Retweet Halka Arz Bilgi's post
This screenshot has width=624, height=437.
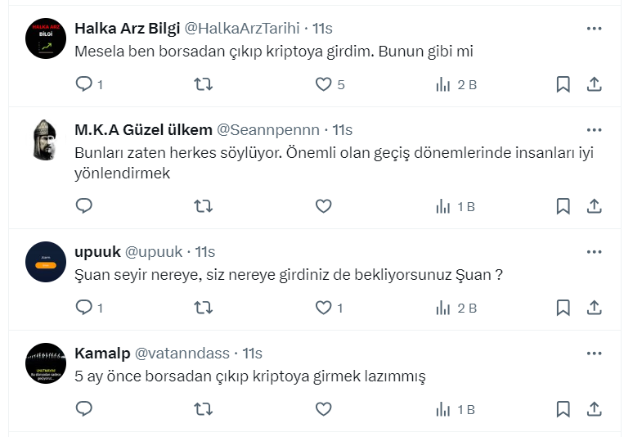[204, 84]
